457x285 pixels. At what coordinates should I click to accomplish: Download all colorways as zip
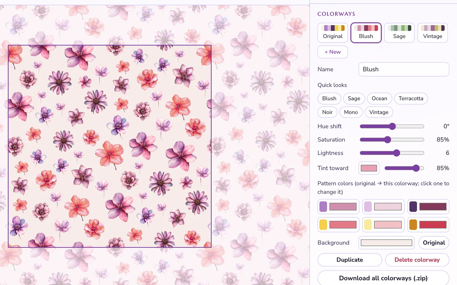click(x=383, y=278)
